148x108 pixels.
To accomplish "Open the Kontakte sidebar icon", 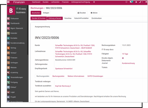I will pyautogui.click(x=8, y=38).
